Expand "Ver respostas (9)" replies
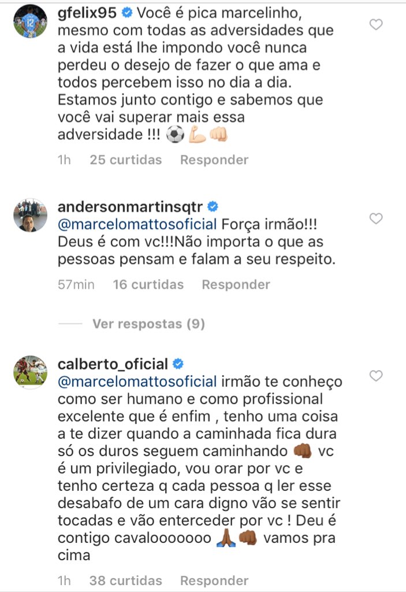 [148, 324]
